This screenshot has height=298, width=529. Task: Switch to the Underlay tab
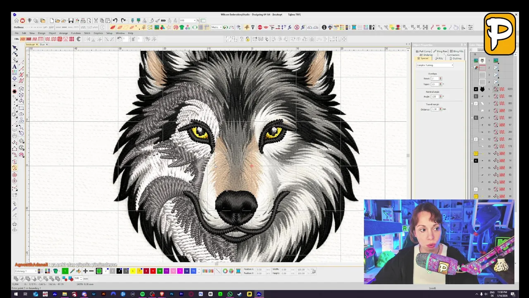coord(427,55)
